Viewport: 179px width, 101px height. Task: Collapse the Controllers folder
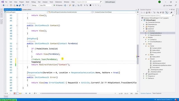tap(144, 31)
